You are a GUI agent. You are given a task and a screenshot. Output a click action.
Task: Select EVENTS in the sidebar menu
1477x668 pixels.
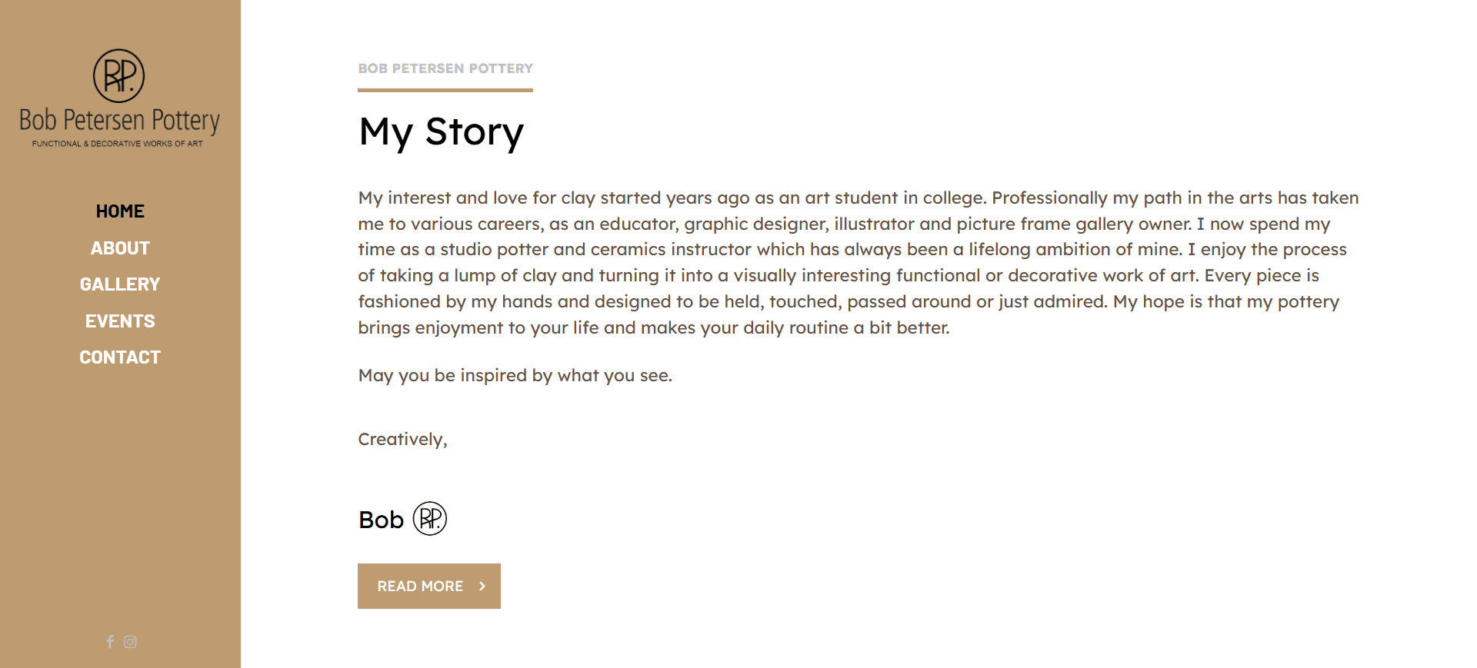[120, 321]
